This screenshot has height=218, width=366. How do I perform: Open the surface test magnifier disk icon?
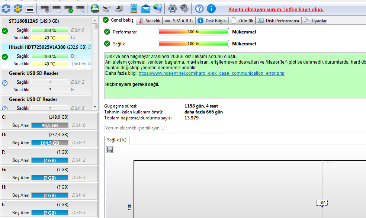(81, 9)
